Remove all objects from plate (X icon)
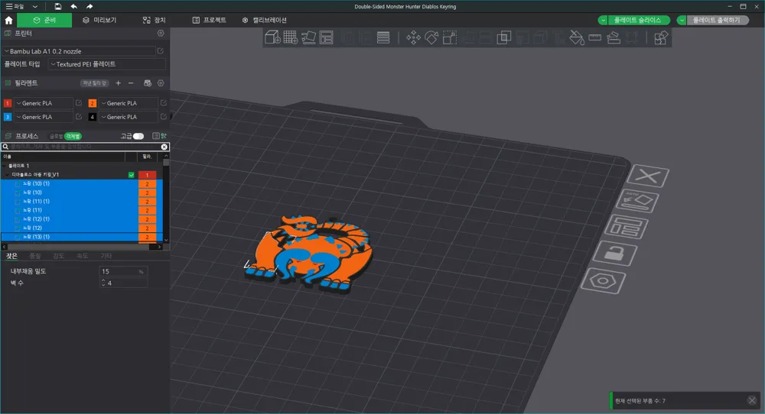Screen dimensions: 765x414 point(647,176)
